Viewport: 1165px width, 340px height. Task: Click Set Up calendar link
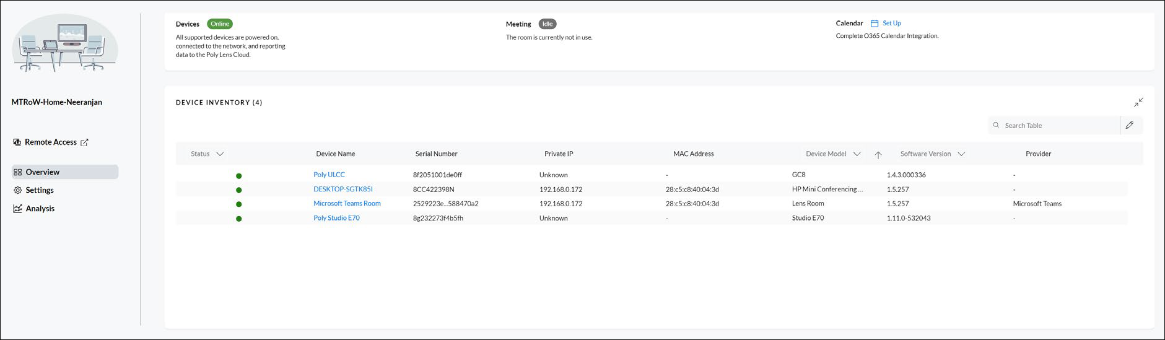click(x=891, y=24)
